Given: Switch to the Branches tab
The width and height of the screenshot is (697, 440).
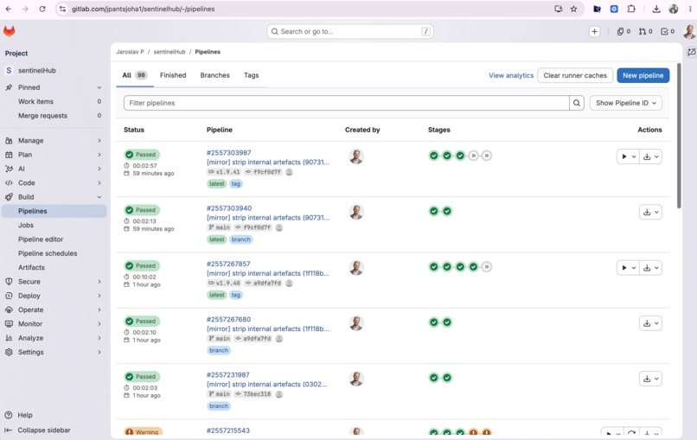Looking at the screenshot, I should pyautogui.click(x=214, y=75).
